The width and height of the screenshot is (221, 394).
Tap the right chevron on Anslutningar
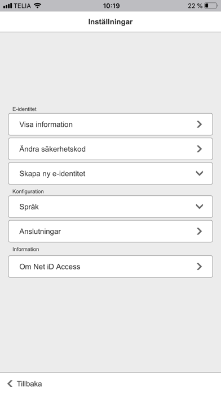[x=199, y=231]
